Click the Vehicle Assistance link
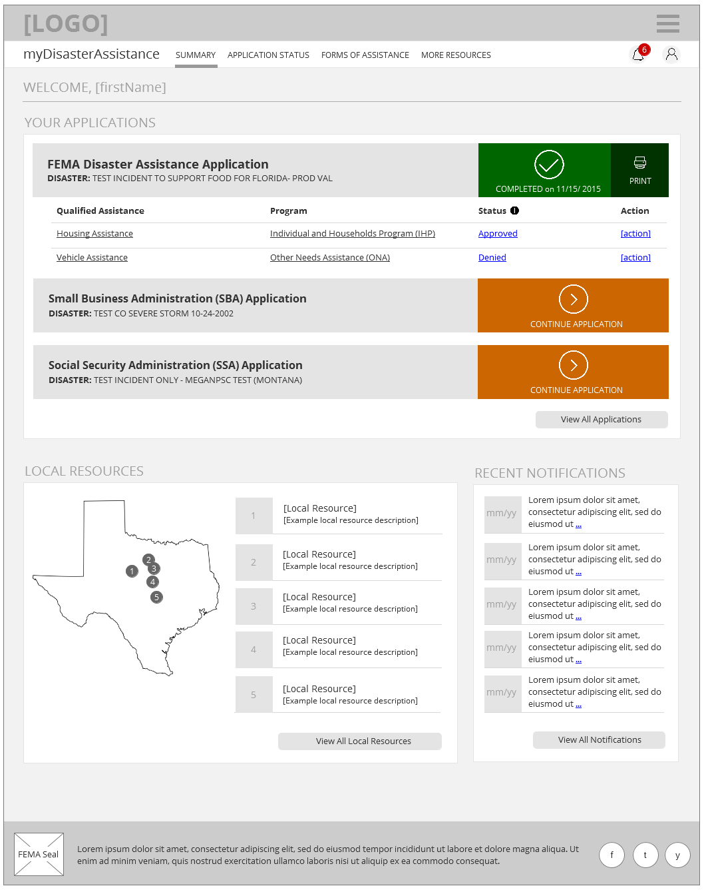 [x=92, y=258]
